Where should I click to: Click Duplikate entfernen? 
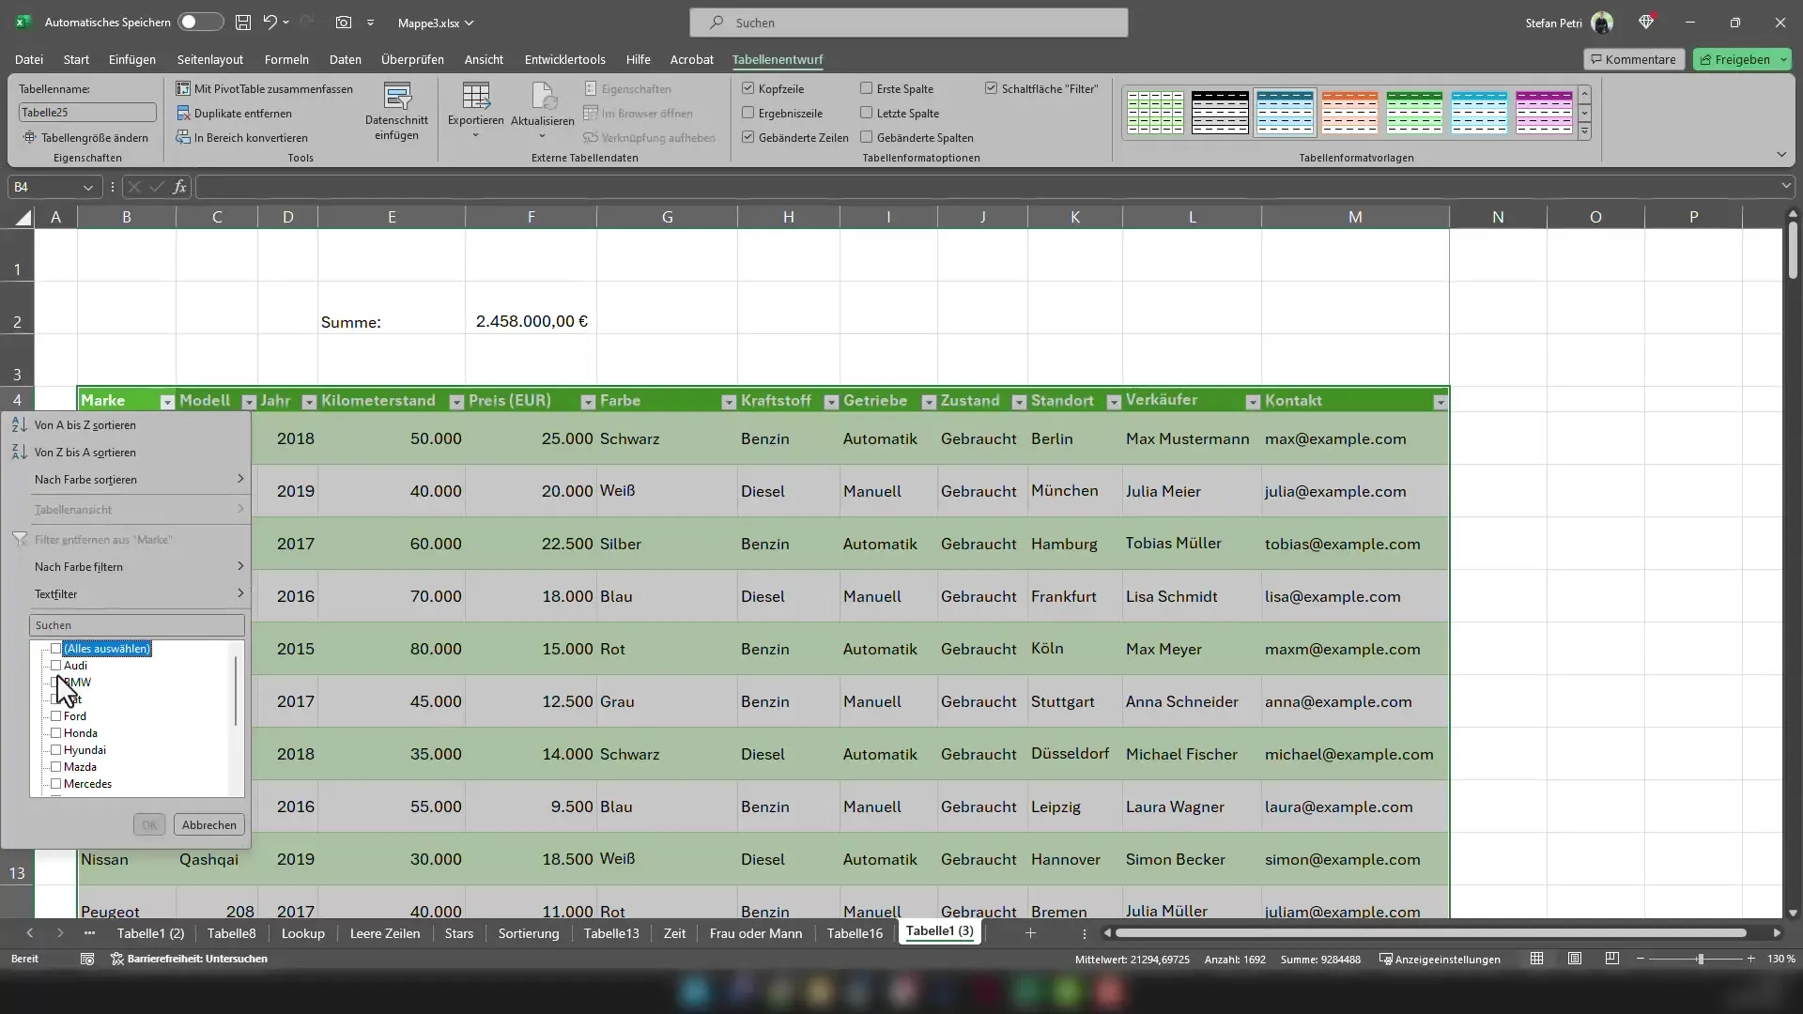pos(234,113)
